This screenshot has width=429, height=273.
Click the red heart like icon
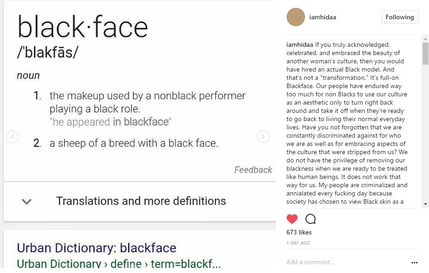(292, 219)
